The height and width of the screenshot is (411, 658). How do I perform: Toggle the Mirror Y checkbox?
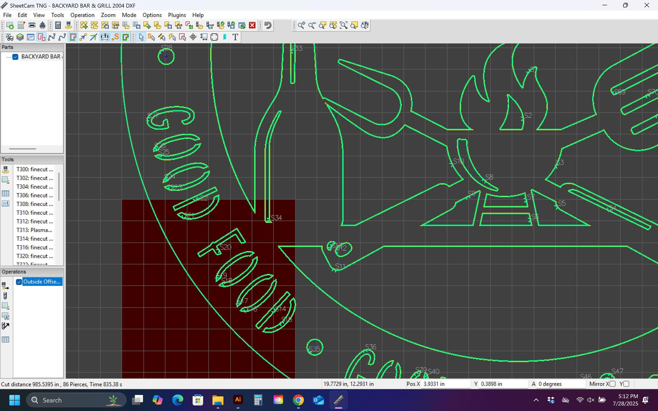point(626,384)
